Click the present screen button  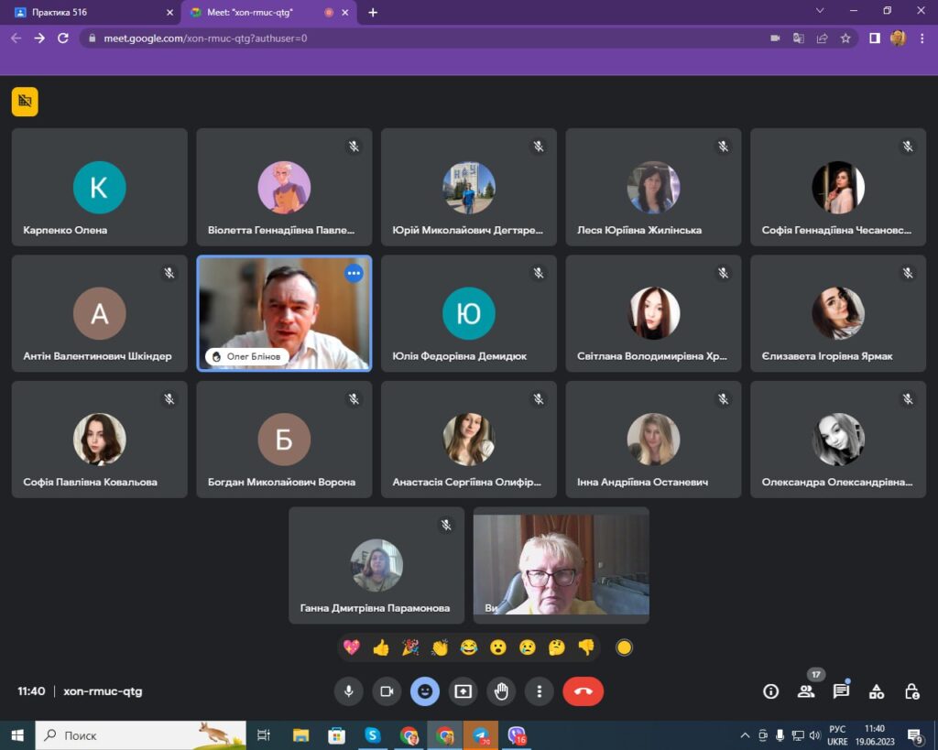pyautogui.click(x=464, y=691)
